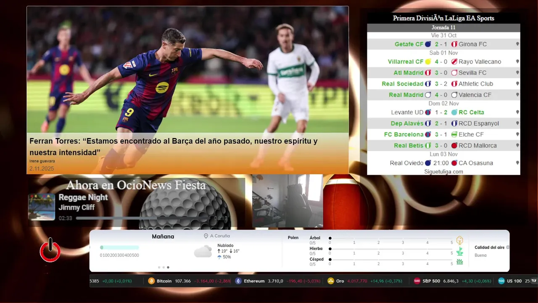The width and height of the screenshot is (538, 303).
Task: Click the Ethereum icon in ticker
Action: pos(238,281)
